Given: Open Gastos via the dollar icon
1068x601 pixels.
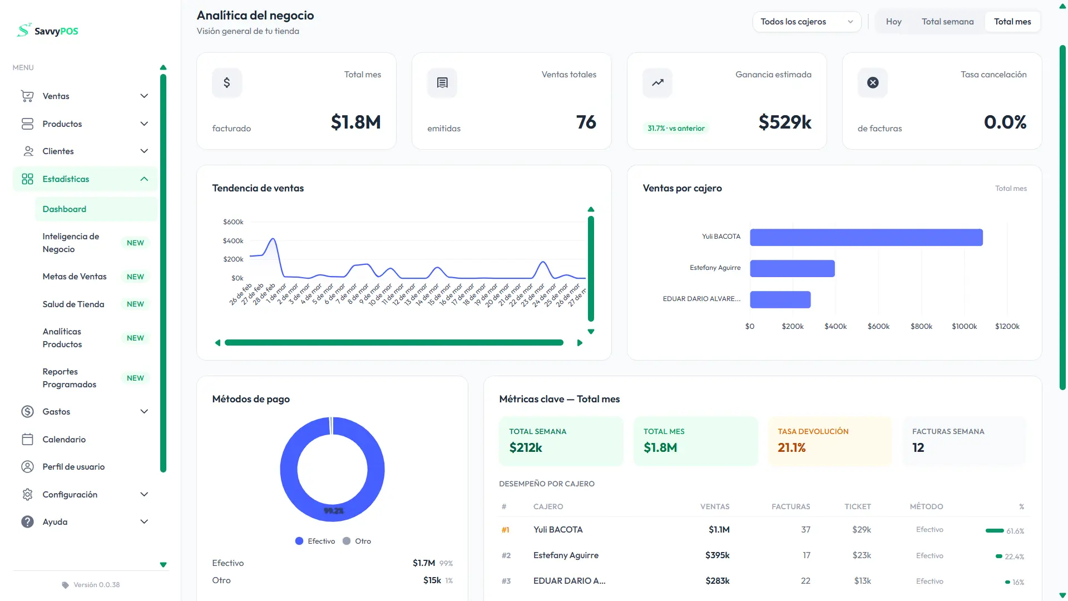Looking at the screenshot, I should tap(27, 411).
